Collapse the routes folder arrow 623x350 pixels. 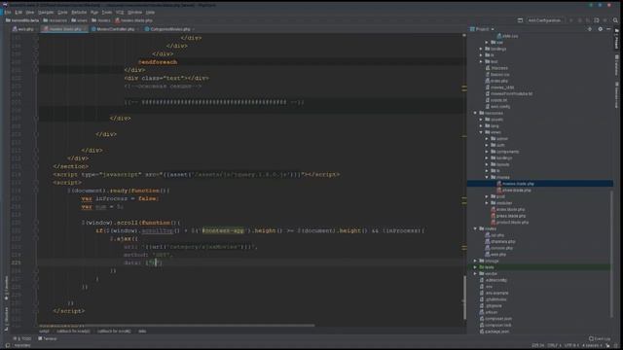(x=475, y=228)
